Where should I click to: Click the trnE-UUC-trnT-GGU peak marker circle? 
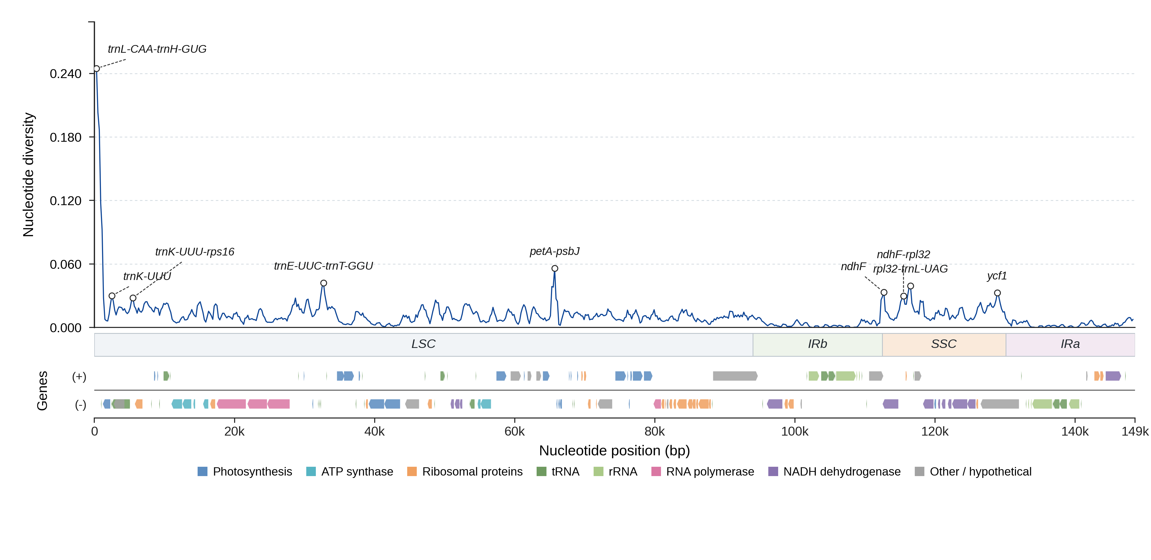324,283
